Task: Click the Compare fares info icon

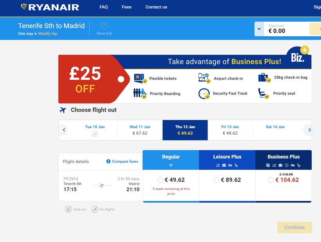Action: [108, 162]
